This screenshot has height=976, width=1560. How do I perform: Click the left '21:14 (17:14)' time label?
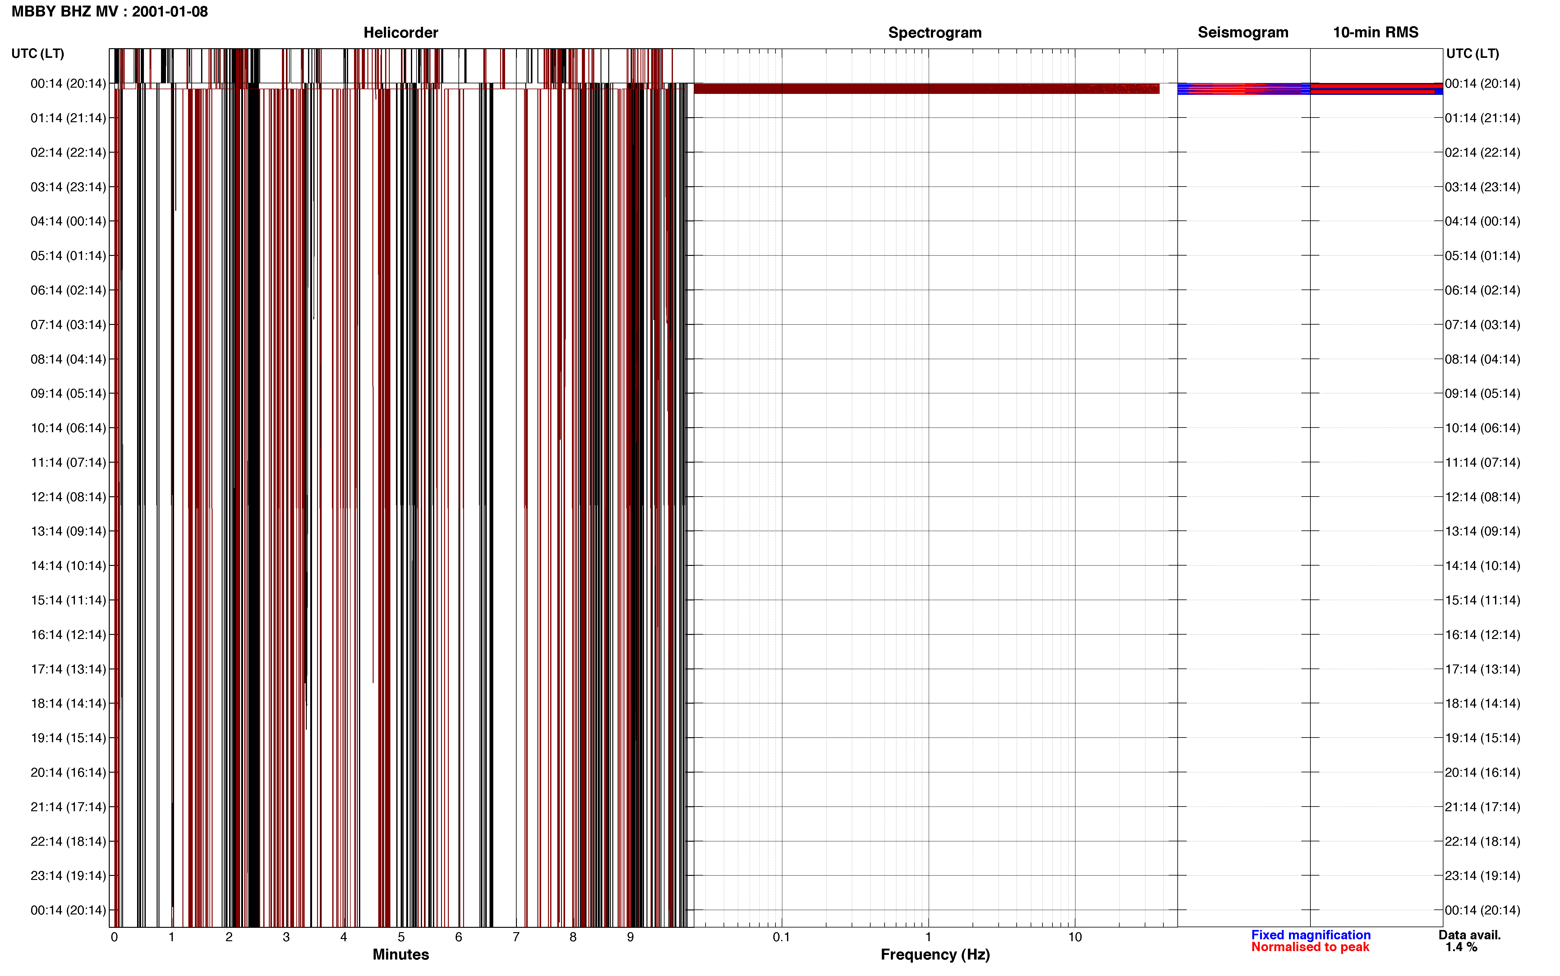pos(68,807)
